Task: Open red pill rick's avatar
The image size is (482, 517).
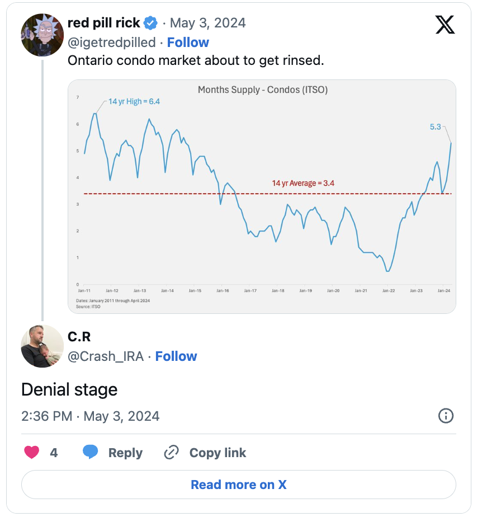Action: [x=42, y=35]
